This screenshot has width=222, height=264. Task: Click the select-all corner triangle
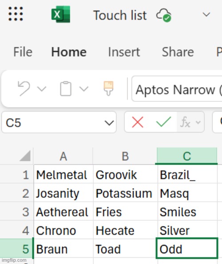(x=25, y=156)
